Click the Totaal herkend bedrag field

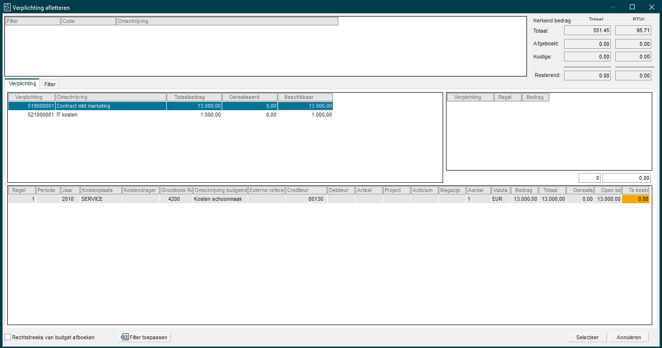(x=587, y=31)
